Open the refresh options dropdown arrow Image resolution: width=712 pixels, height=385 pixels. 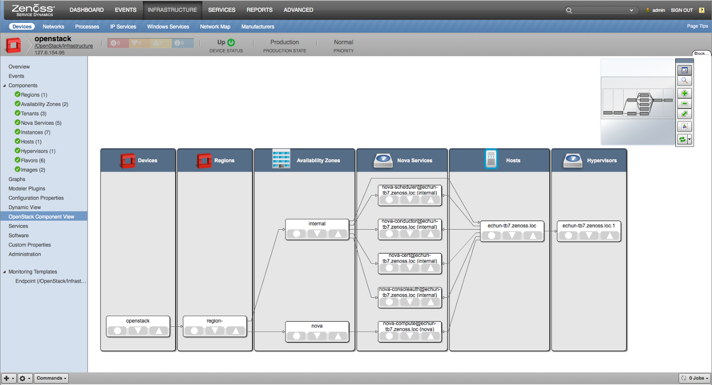point(690,139)
